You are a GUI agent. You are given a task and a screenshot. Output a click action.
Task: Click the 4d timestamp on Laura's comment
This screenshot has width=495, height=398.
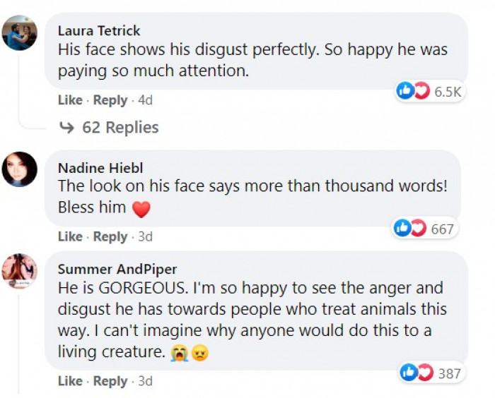(x=145, y=100)
